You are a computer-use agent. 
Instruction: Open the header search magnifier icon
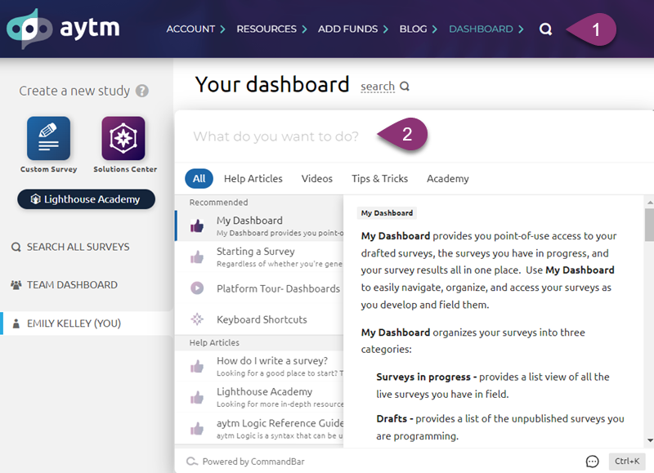545,29
